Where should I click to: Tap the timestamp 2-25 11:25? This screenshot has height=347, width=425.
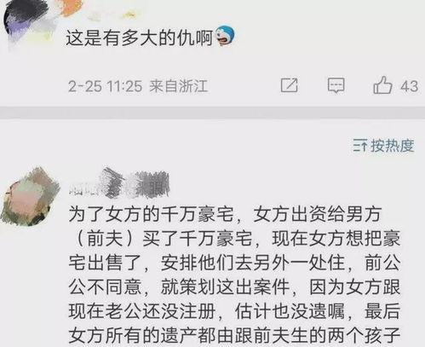tap(105, 86)
